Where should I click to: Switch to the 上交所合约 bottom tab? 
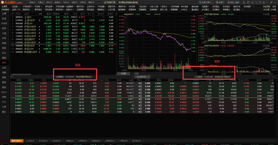[x=30, y=141]
